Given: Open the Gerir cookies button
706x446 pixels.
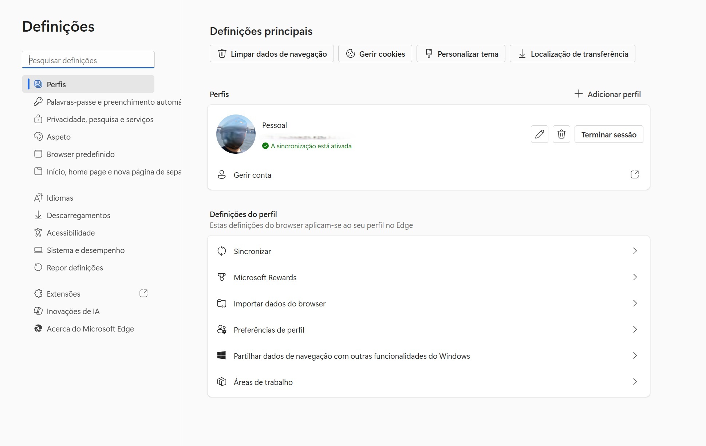Looking at the screenshot, I should (375, 54).
